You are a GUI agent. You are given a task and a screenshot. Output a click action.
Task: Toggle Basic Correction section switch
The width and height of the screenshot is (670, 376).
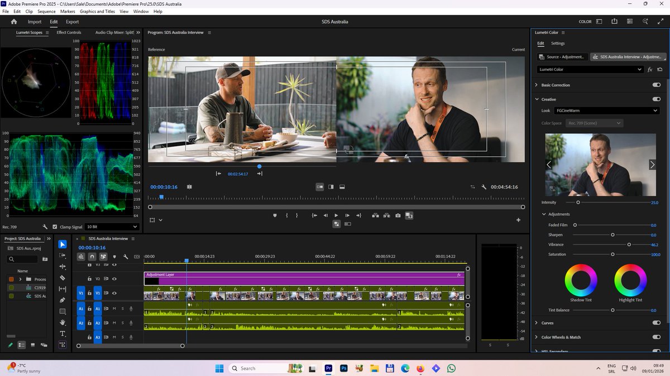656,85
